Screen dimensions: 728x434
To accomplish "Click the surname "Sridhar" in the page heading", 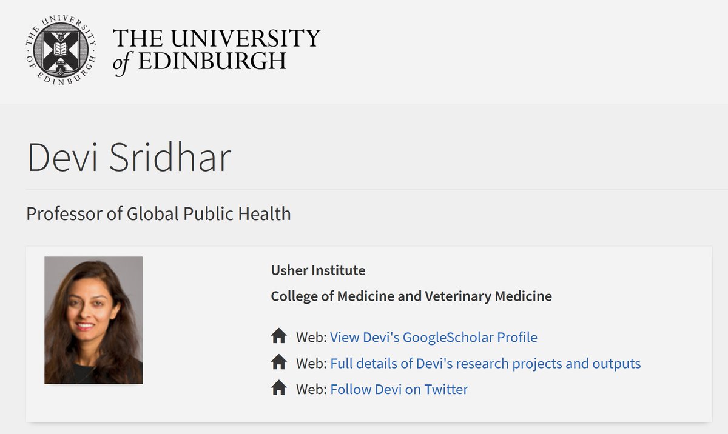I will click(170, 157).
